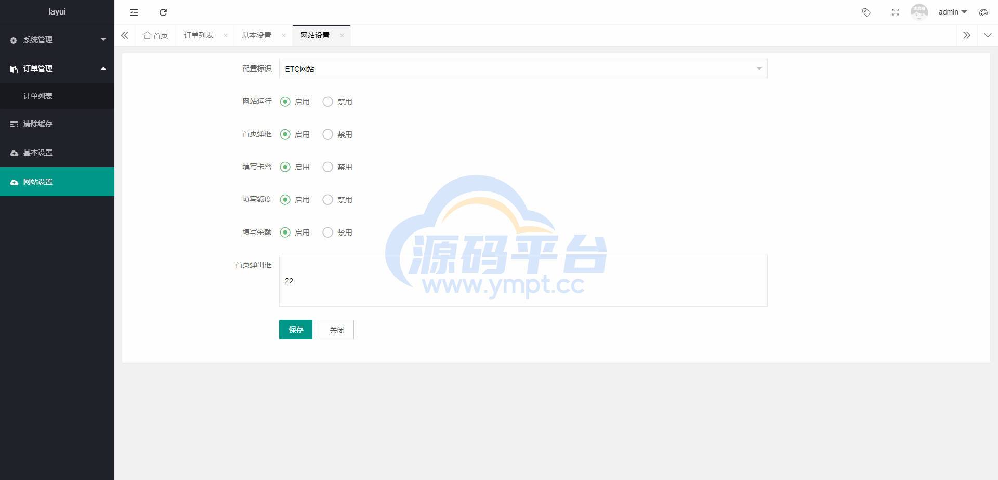Open 订单列表 in the sidebar
Screen dimensions: 998x480
38,96
